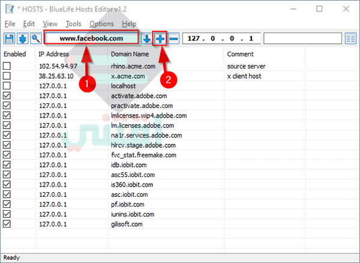Open the Edit menu
360x263 pixels.
tap(29, 23)
